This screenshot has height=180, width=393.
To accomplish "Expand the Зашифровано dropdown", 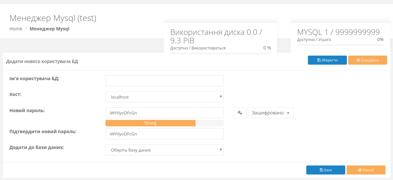I will (x=271, y=113).
